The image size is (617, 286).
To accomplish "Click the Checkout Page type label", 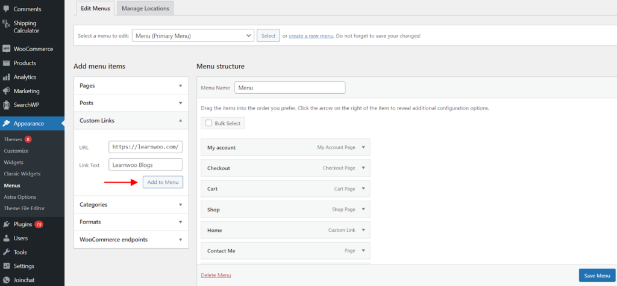I will pos(339,168).
